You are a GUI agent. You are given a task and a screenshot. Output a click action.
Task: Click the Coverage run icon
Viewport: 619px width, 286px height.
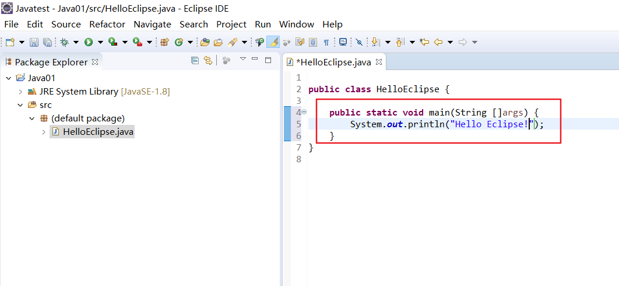[x=113, y=42]
